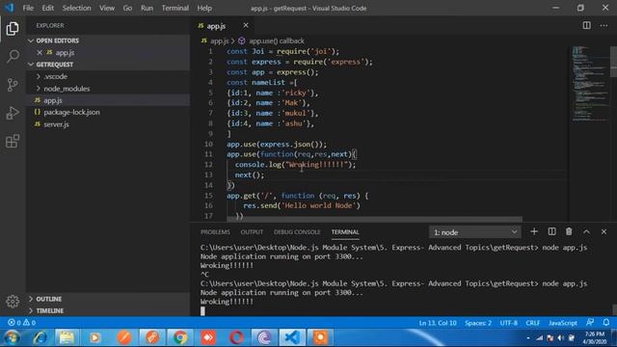Expand the Timeline section
This screenshot has height=347, width=617.
click(x=108, y=310)
